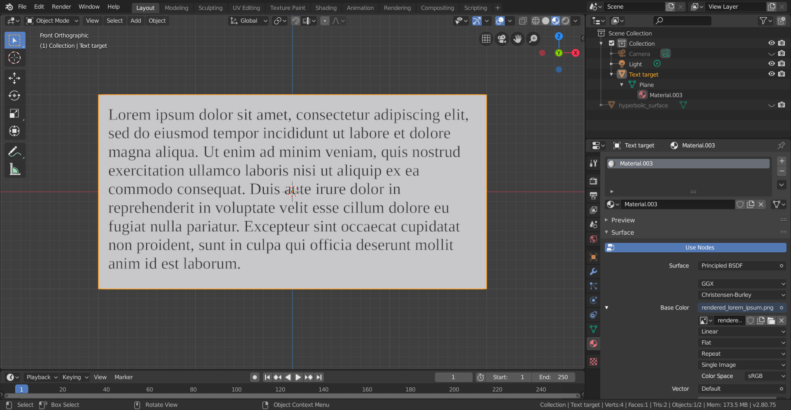Toggle camera view in viewport
This screenshot has height=410, width=791.
point(502,39)
